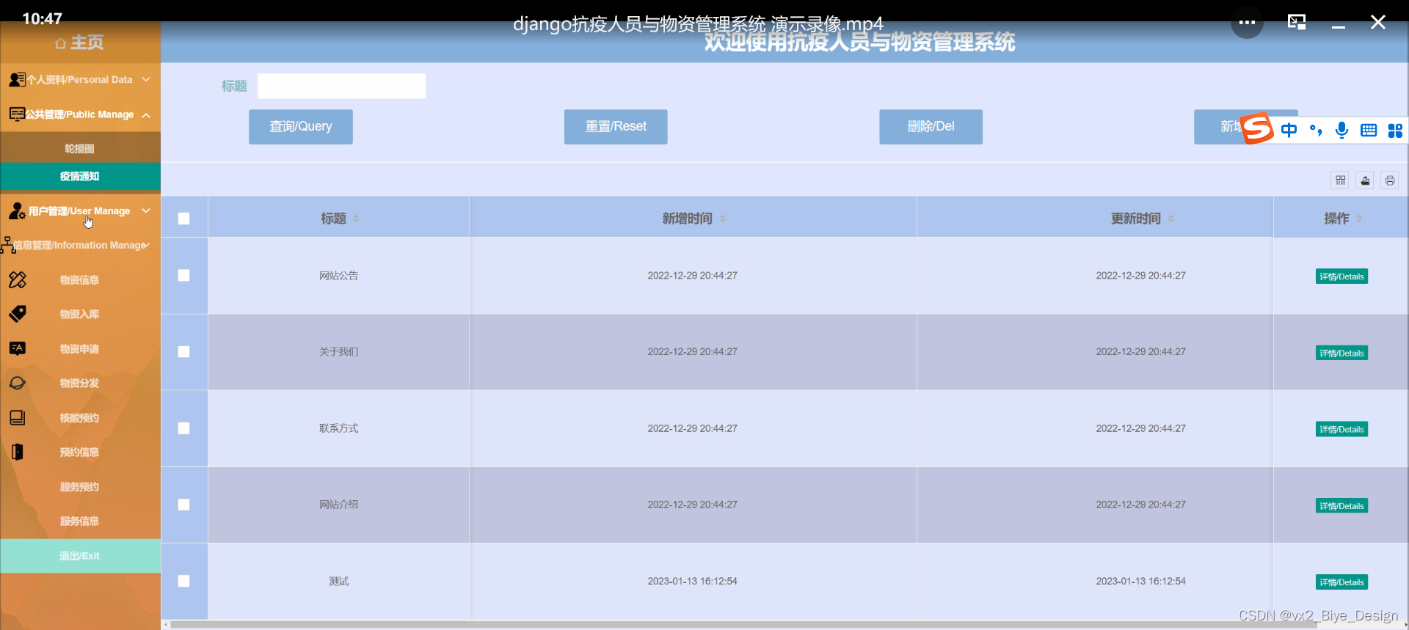The width and height of the screenshot is (1409, 630).
Task: Expand the 信息管理/Information Manage chevron
Action: click(x=148, y=245)
